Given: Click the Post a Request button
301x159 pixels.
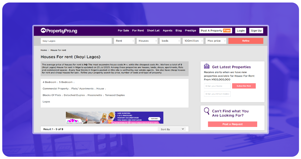Looking at the screenshot, I should coord(232,124).
